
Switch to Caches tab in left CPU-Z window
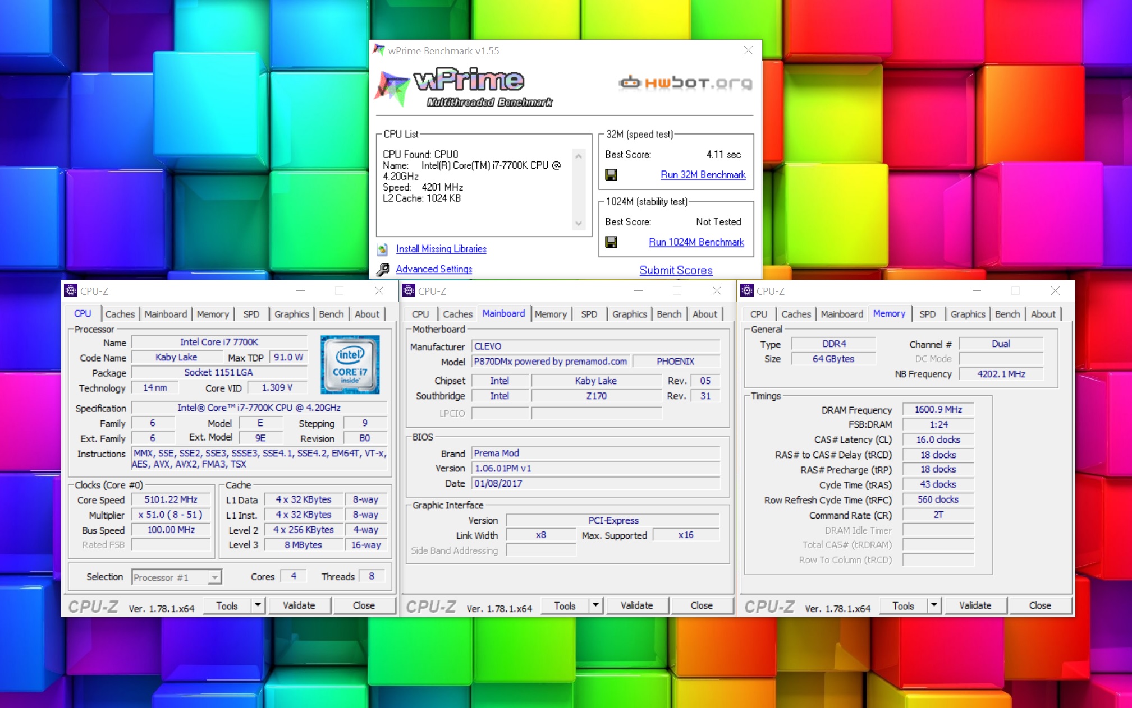pos(120,314)
